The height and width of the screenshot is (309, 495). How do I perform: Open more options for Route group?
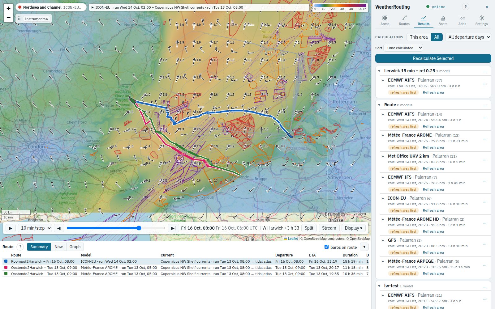click(x=484, y=105)
